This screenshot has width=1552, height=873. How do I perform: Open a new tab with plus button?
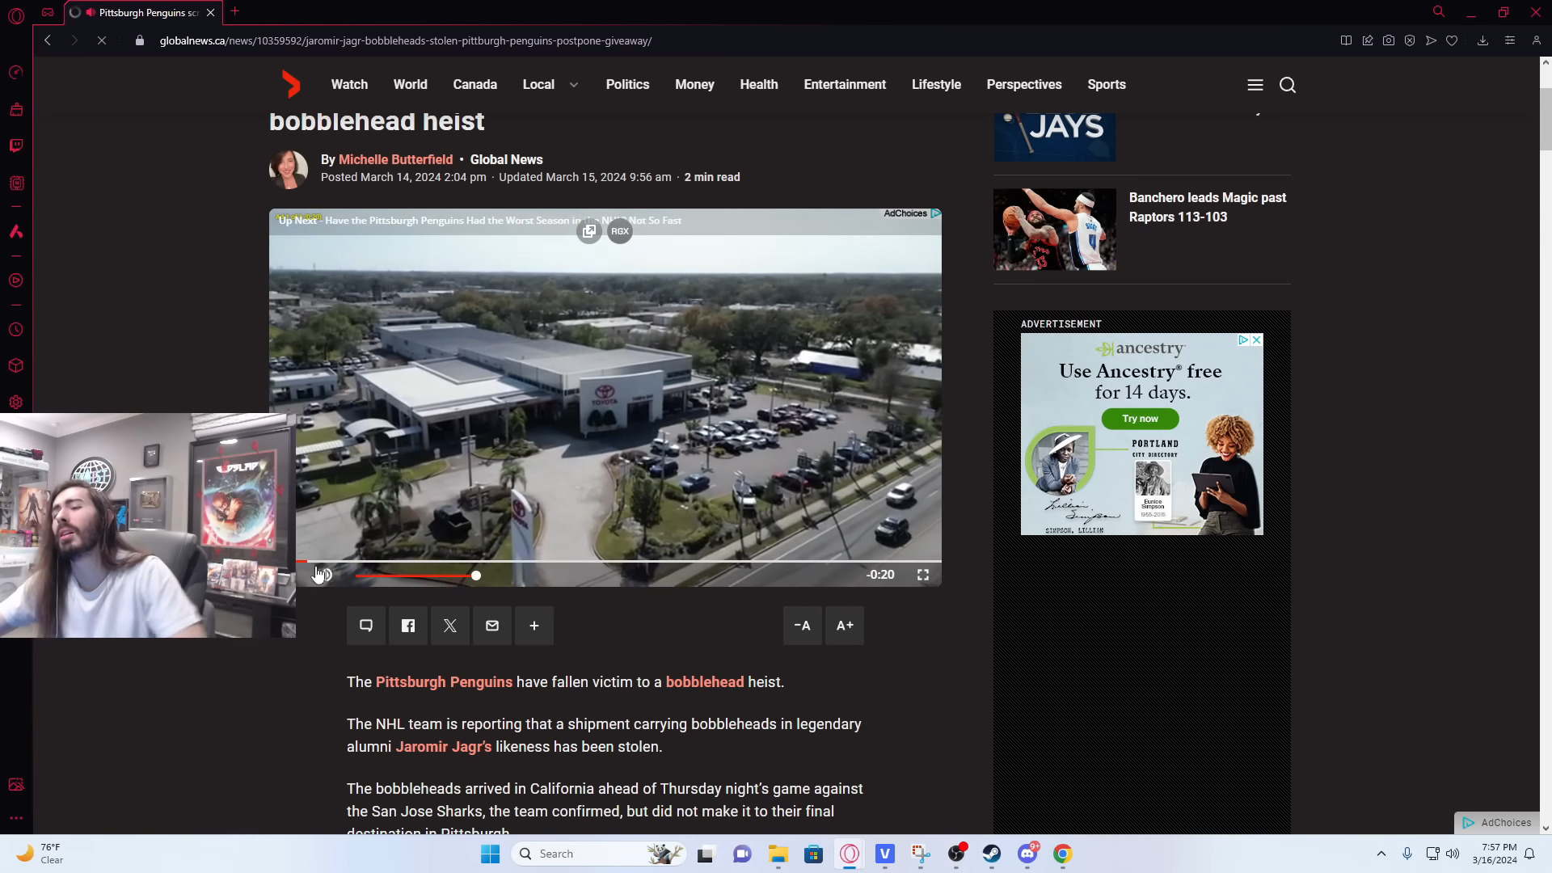[x=235, y=11]
